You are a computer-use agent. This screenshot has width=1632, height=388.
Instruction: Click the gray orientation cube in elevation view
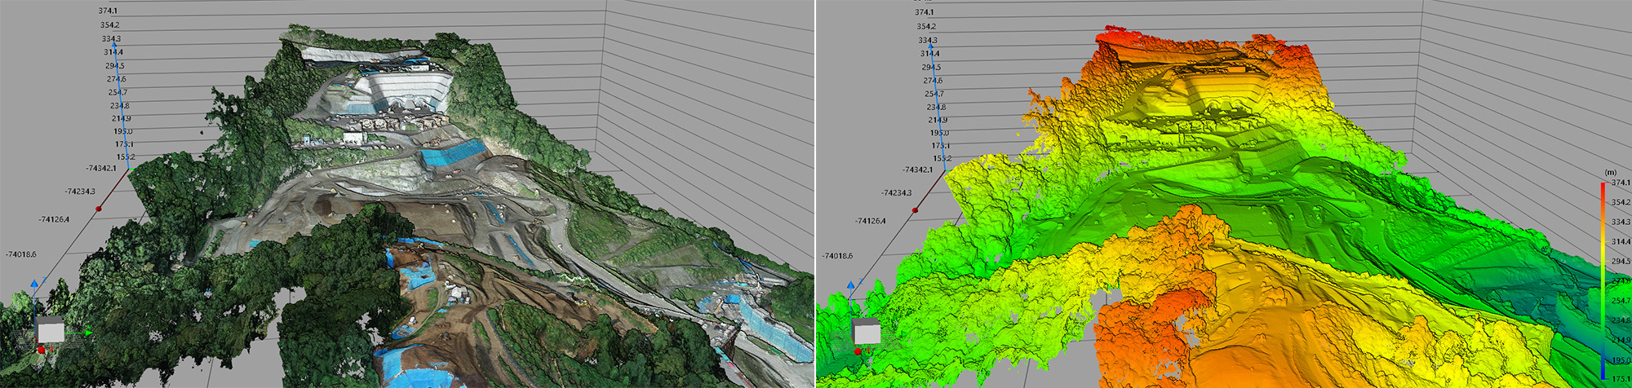pos(867,331)
